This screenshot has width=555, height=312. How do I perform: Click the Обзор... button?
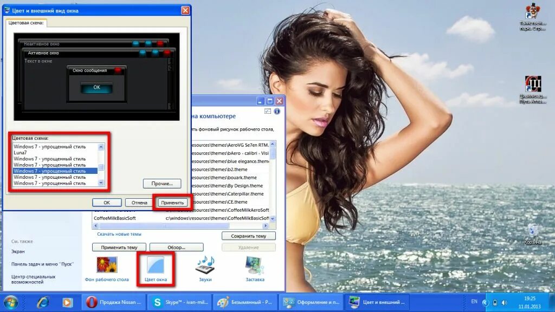click(x=176, y=247)
